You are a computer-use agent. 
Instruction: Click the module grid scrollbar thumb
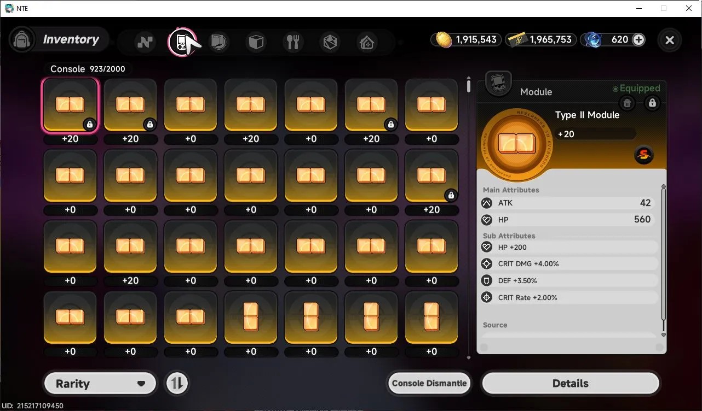[x=469, y=86]
